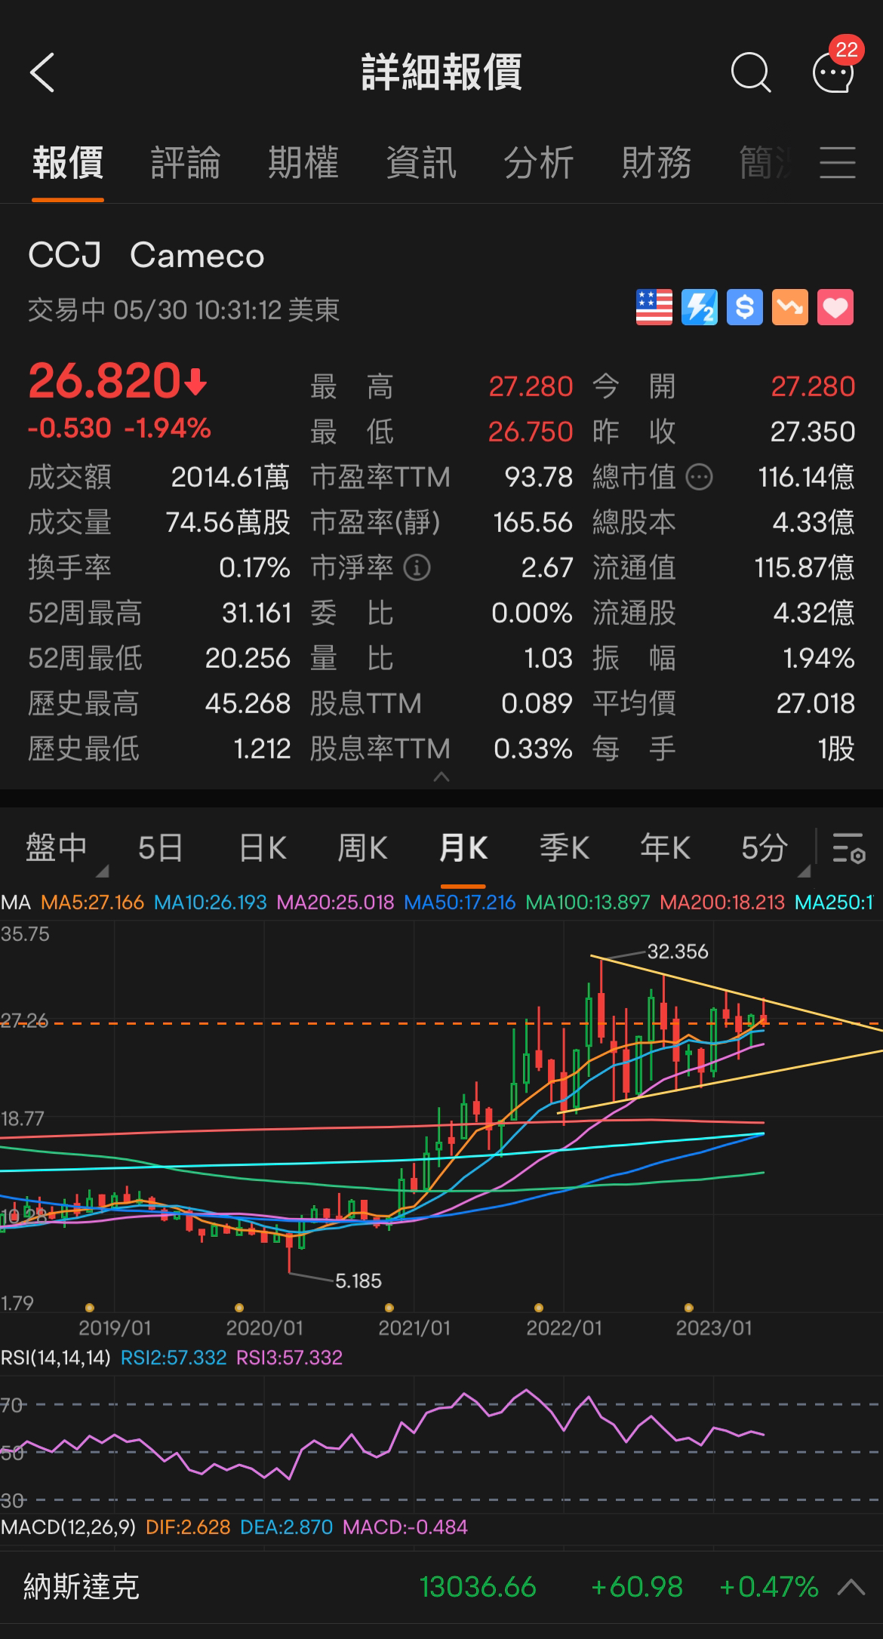
Task: Tap the event dot above 2023/01
Action: [688, 1308]
